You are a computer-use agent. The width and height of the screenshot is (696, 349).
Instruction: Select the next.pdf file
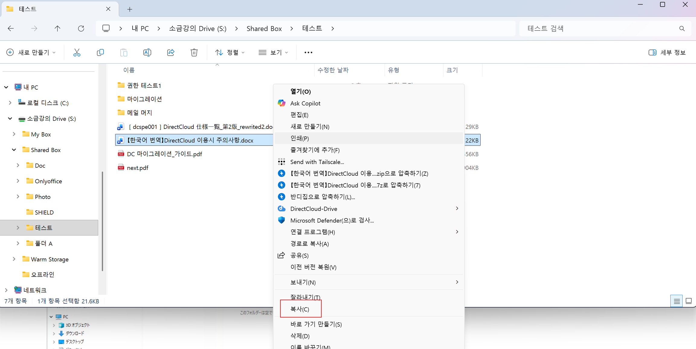click(x=137, y=168)
